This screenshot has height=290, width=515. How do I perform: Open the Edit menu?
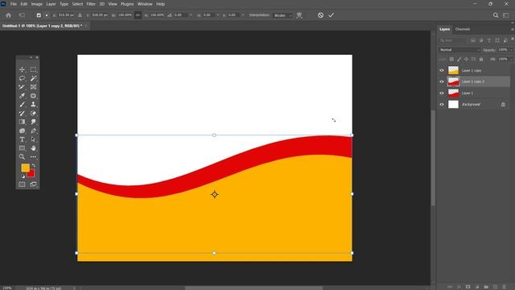(24, 4)
